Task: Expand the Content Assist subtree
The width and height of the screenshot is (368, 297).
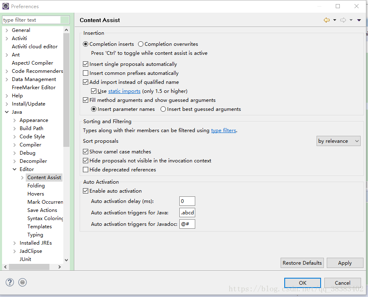Action: point(22,178)
